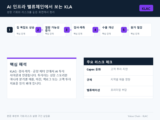Click the KLAC ticker badge
160x120 pixels.
coord(146,8)
